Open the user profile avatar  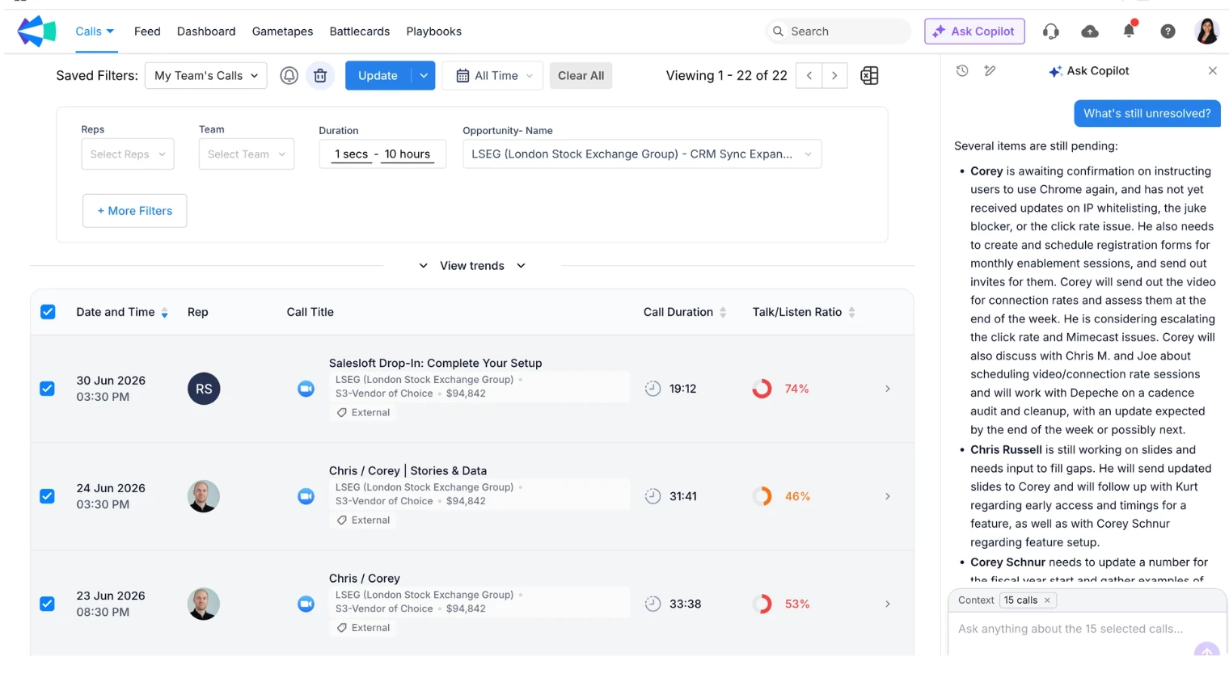tap(1207, 32)
